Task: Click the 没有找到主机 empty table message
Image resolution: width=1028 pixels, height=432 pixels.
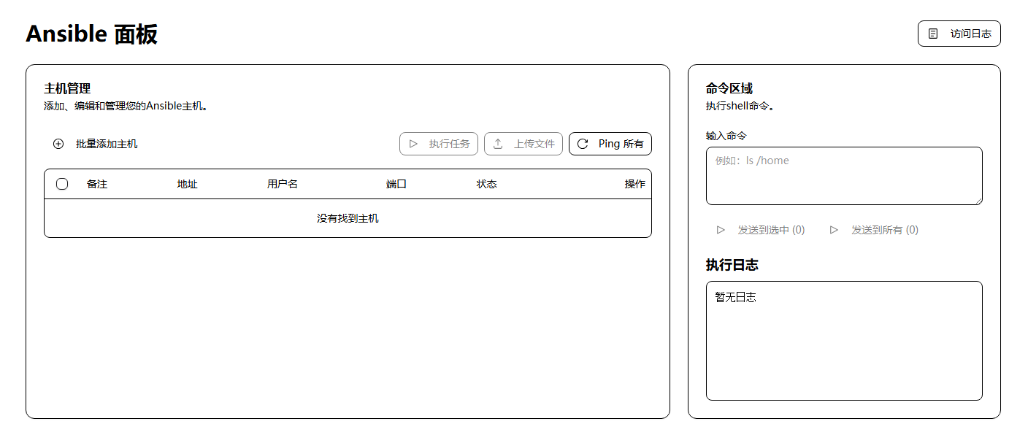Action: click(x=348, y=218)
